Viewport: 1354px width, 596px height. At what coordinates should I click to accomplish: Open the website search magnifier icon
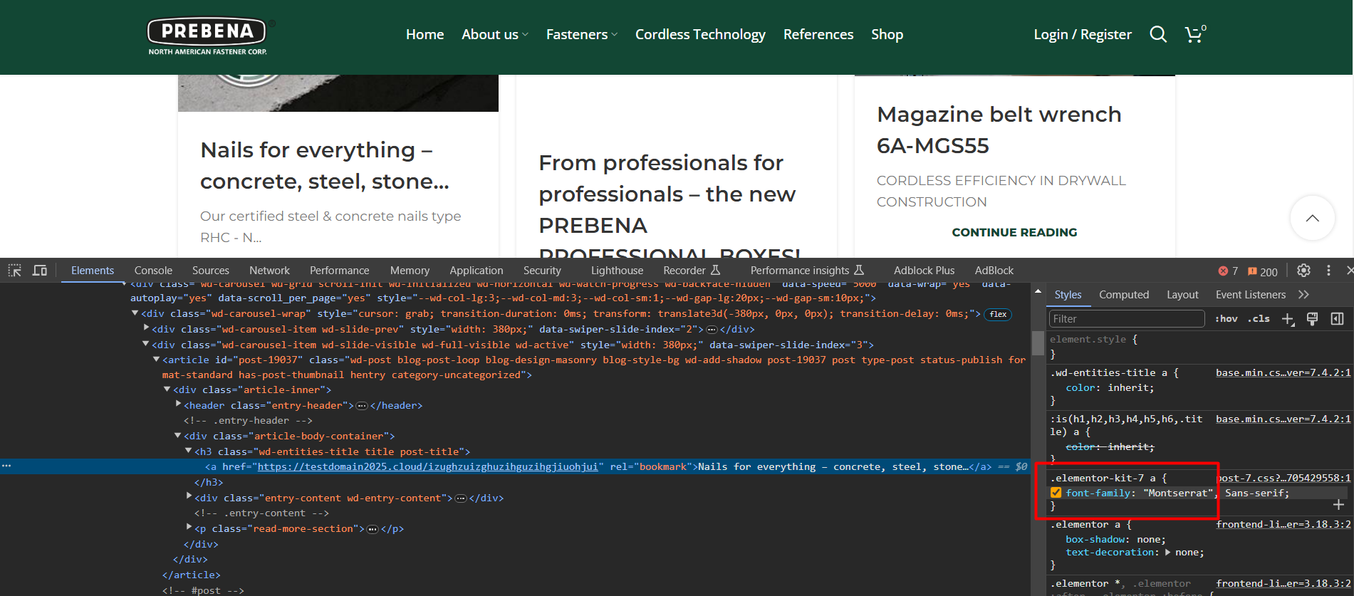coord(1158,34)
